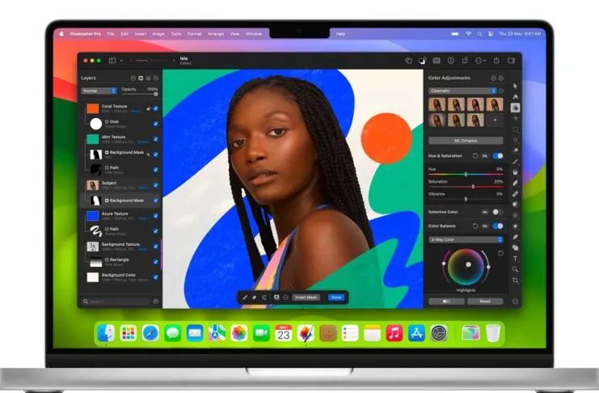Viewport: 599px width, 393px height.
Task: Click the color fill icon in toolbar
Action: pyautogui.click(x=422, y=61)
